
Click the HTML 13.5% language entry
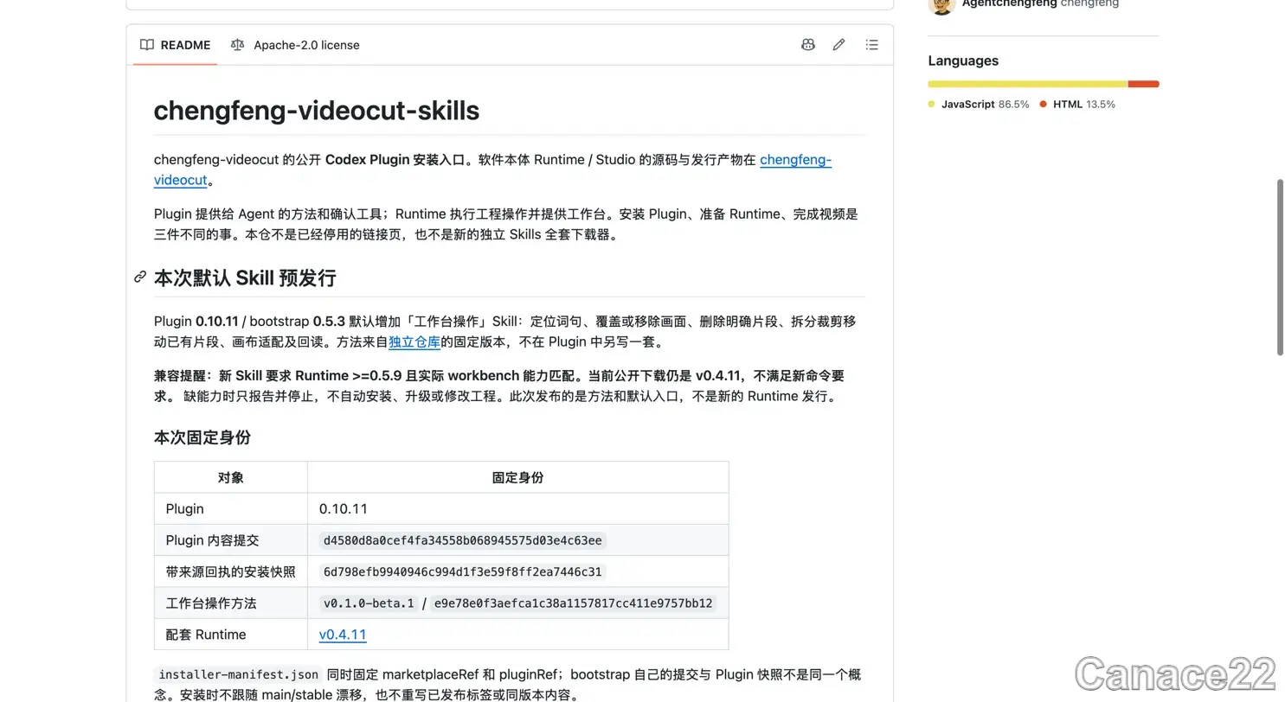(x=1078, y=104)
